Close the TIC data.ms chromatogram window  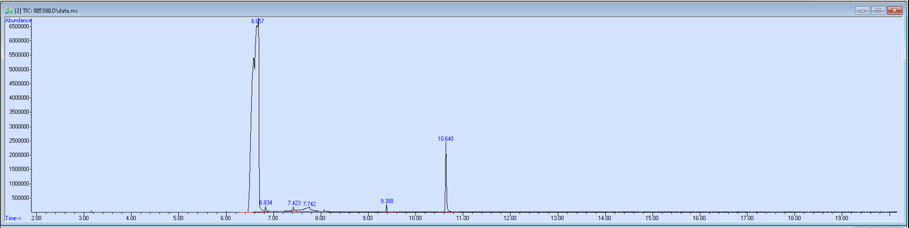894,10
